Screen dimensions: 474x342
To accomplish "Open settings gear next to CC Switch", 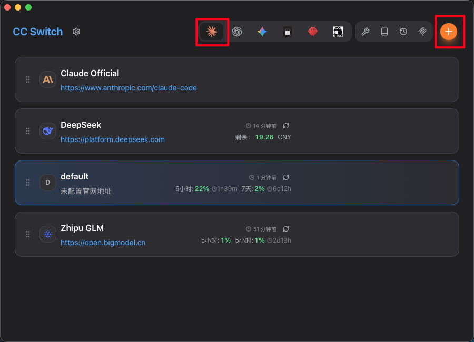I will [x=76, y=32].
